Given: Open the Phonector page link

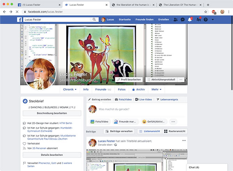Looking at the screenshot, I should point(44,163).
